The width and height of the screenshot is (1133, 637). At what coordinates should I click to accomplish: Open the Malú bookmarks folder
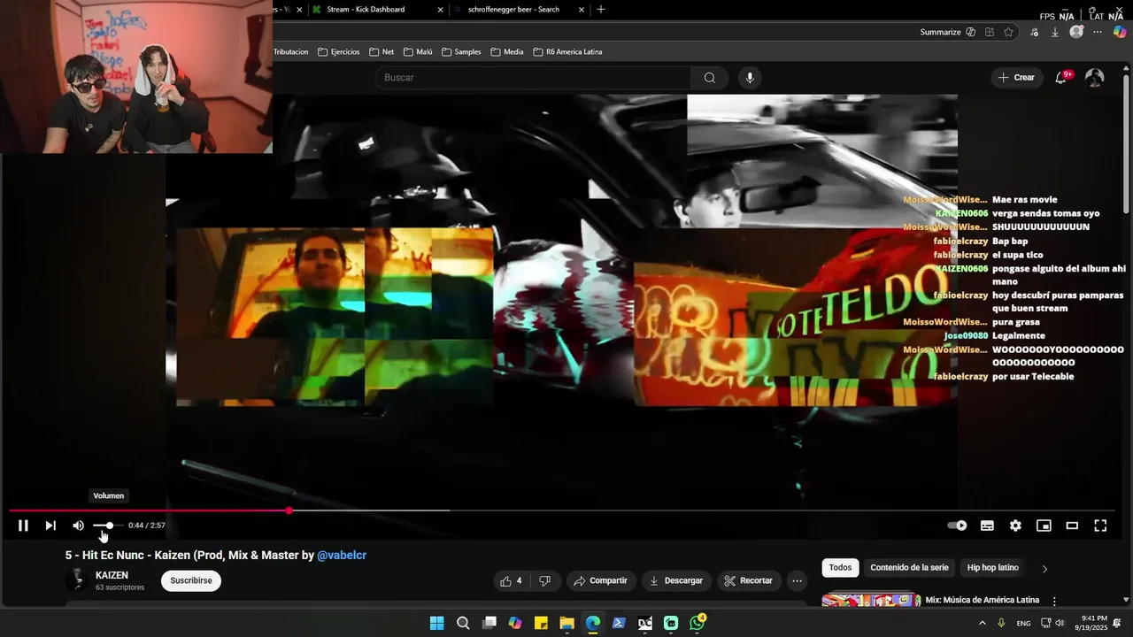417,52
